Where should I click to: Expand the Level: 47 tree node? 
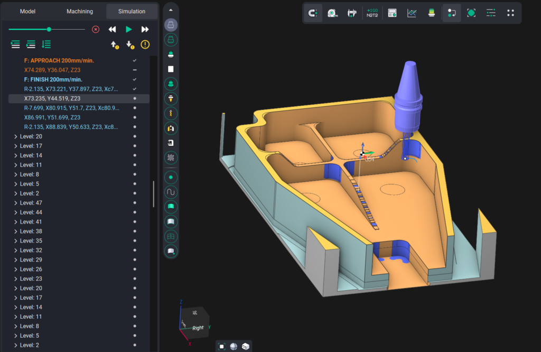(x=15, y=203)
